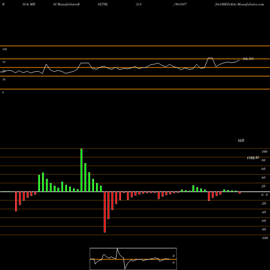
Task: Click the '(5,5' parameter text in header
Action: 138,4
